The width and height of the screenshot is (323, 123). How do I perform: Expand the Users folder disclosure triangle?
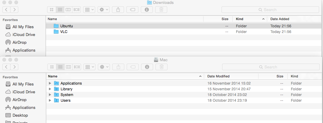[50, 100]
